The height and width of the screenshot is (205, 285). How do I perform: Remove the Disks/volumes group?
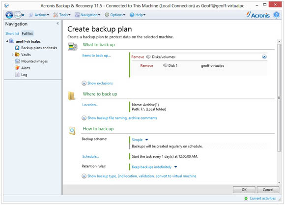(x=138, y=57)
